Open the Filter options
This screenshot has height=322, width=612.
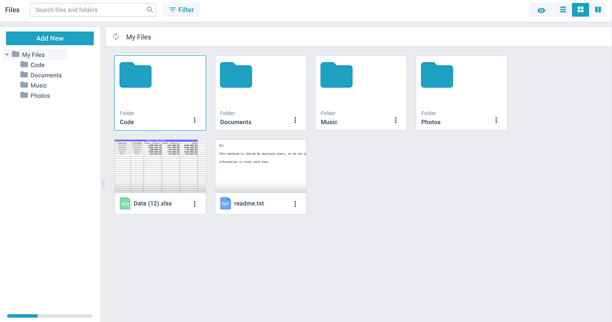click(x=181, y=10)
